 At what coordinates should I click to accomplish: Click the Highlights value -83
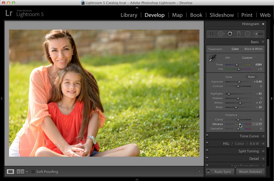point(259,94)
